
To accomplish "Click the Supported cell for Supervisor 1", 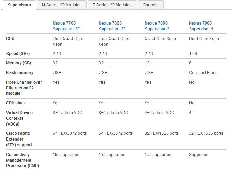I will point(199,155).
